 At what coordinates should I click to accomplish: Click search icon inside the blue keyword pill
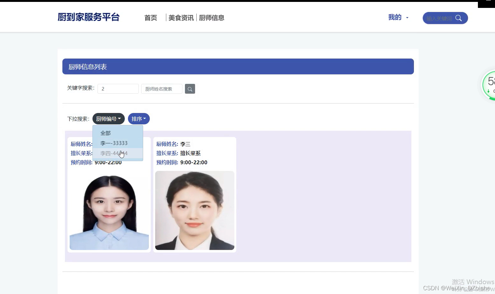point(459,18)
